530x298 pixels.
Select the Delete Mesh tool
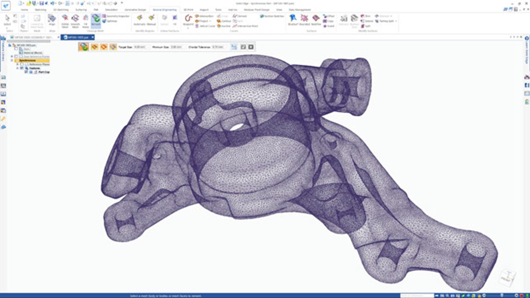pos(65,21)
